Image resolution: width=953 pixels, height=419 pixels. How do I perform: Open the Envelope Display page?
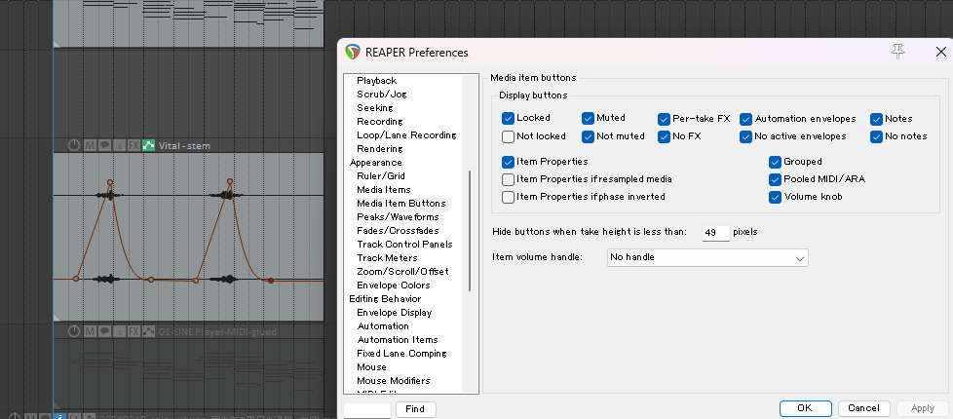[x=395, y=313]
